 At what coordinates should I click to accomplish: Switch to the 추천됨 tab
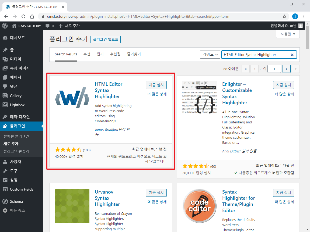tap(115, 54)
